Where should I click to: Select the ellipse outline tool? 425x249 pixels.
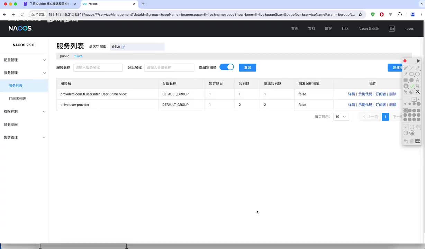(417, 74)
